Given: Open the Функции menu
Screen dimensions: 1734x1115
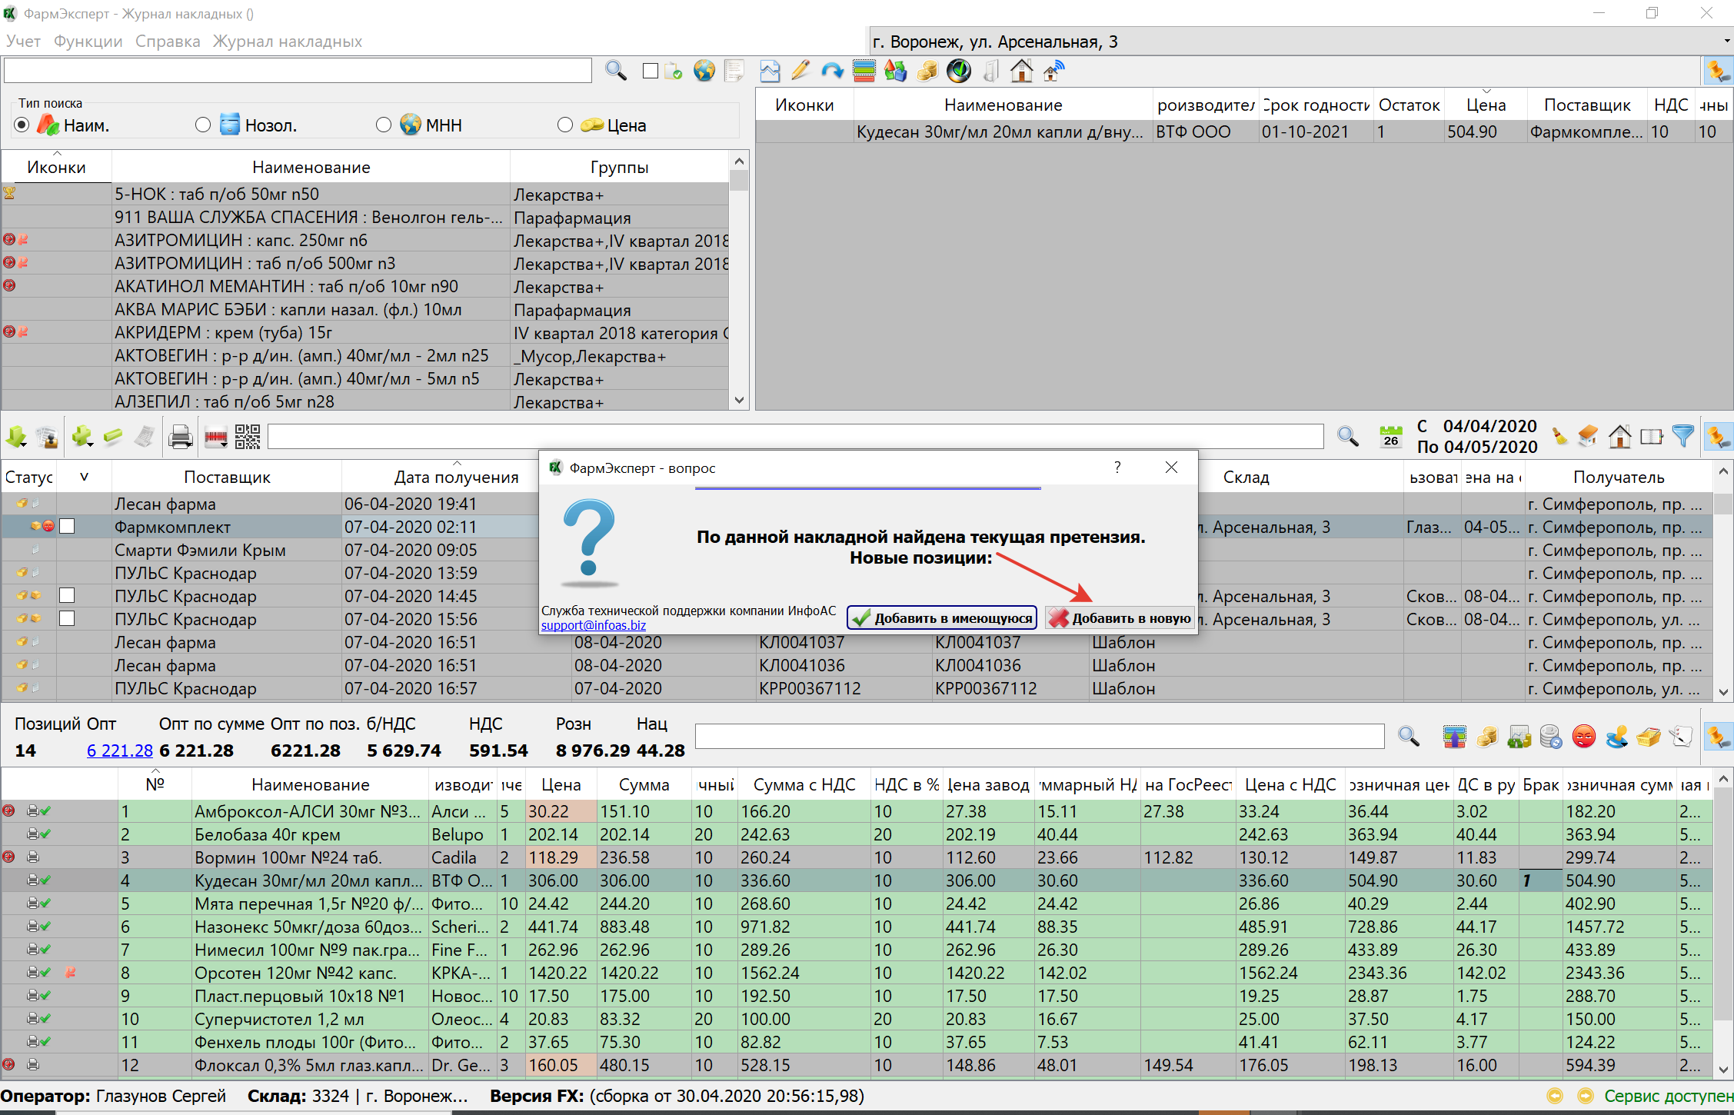Looking at the screenshot, I should (x=88, y=42).
